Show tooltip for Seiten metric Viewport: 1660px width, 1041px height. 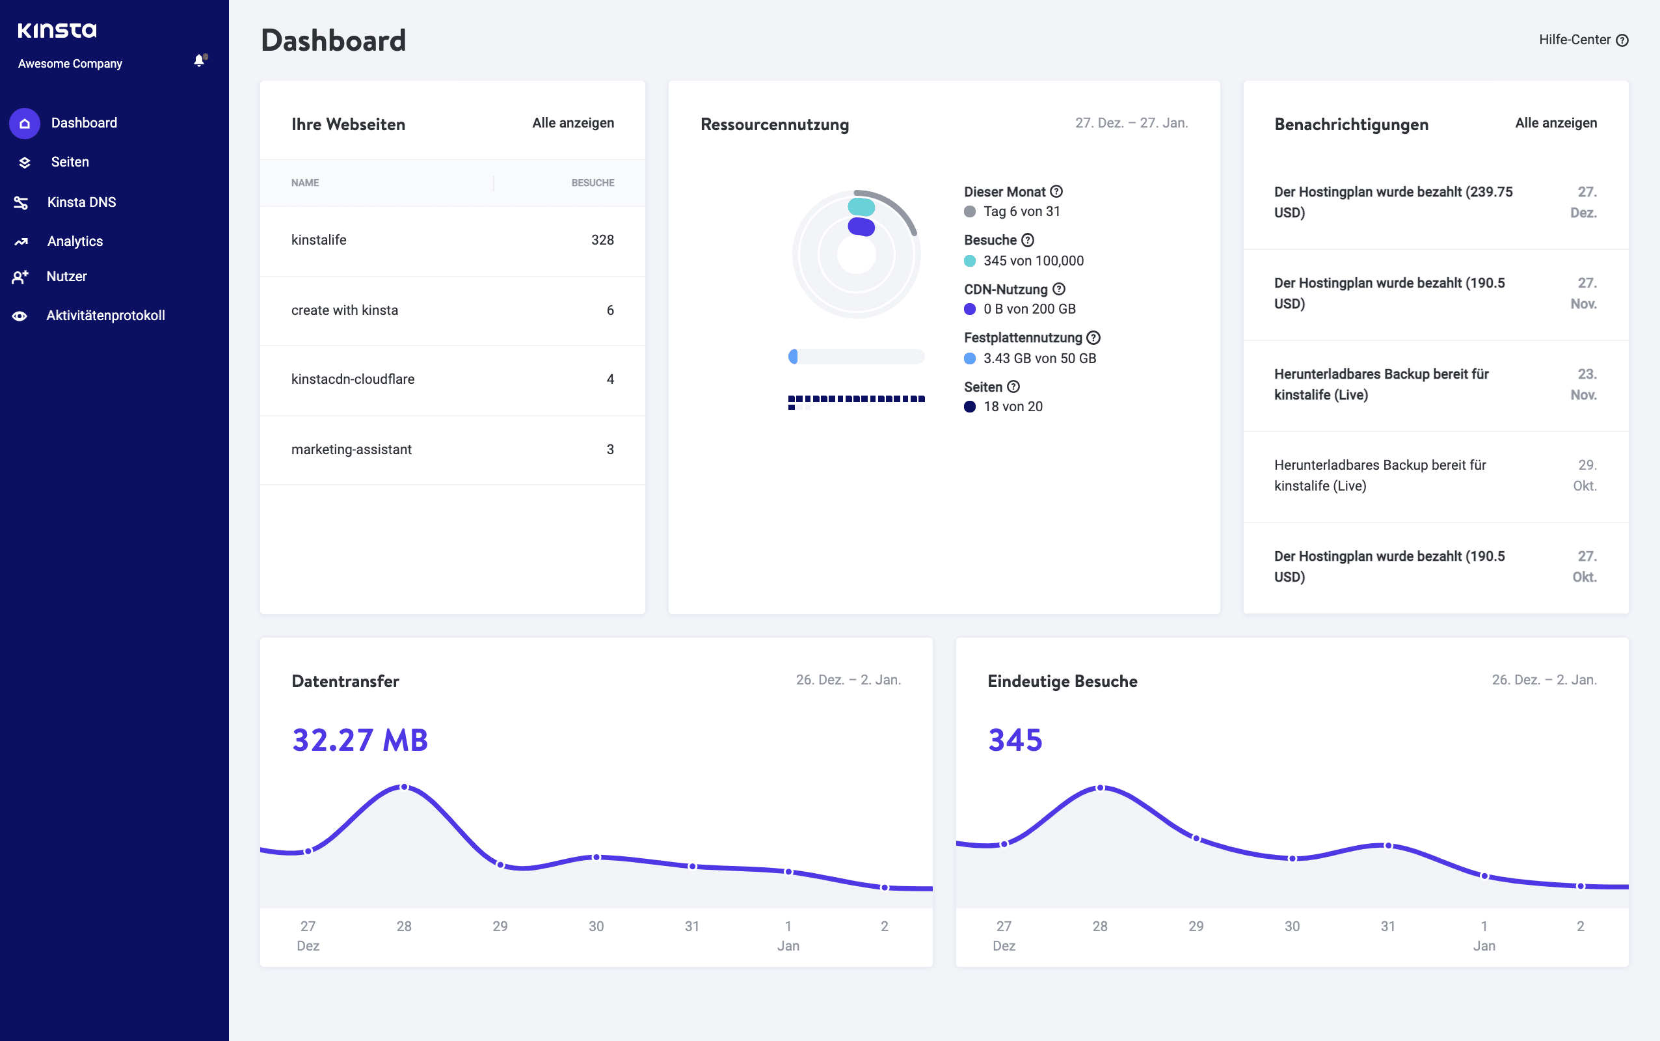(x=1013, y=386)
